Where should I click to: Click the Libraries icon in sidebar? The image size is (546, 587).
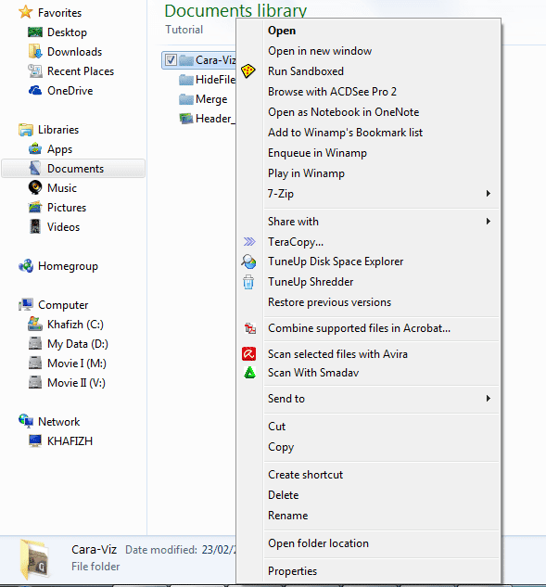(26, 130)
